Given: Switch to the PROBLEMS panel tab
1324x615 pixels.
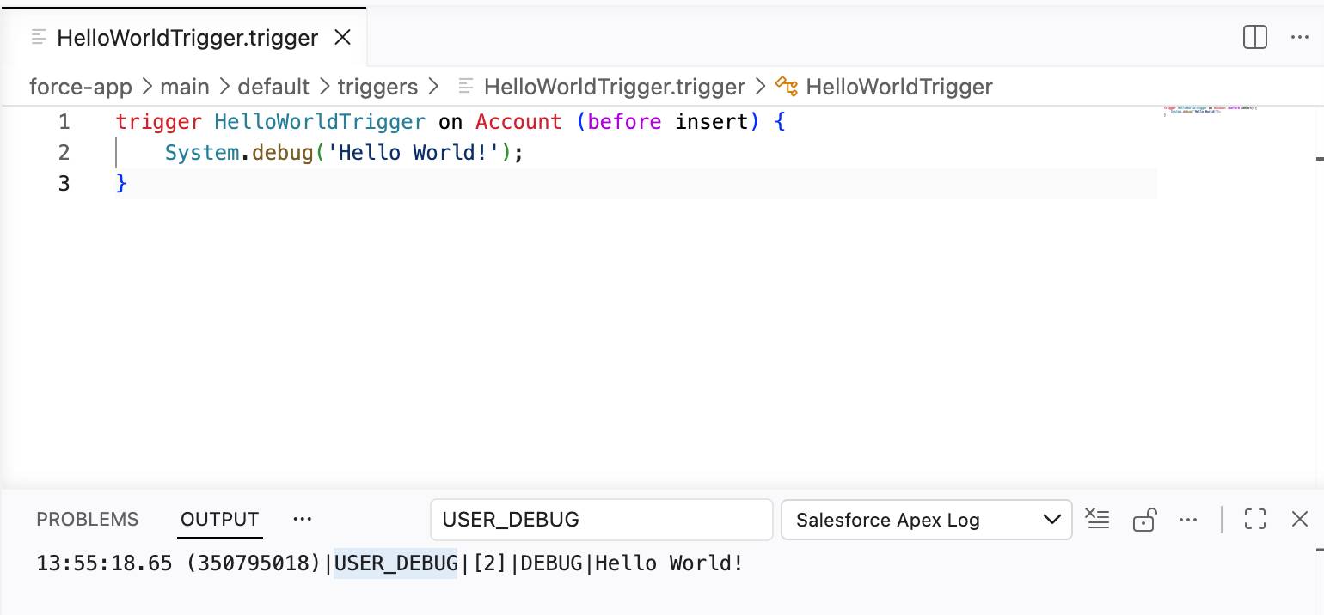Looking at the screenshot, I should coord(87,520).
